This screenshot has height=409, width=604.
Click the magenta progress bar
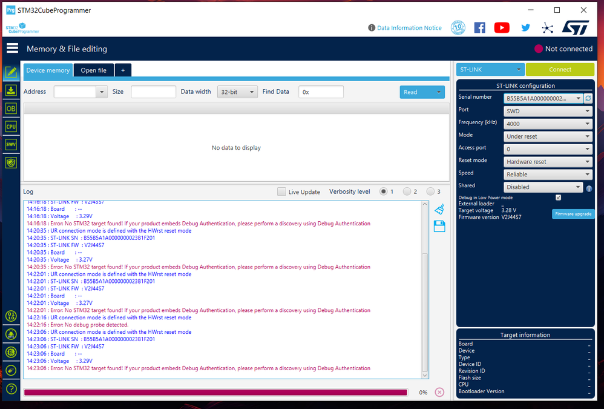(215, 393)
